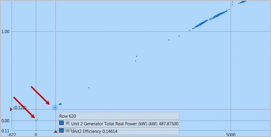Select the Unit2 Efficiency 0.14614 entry
The width and height of the screenshot is (271, 137).
point(94,131)
